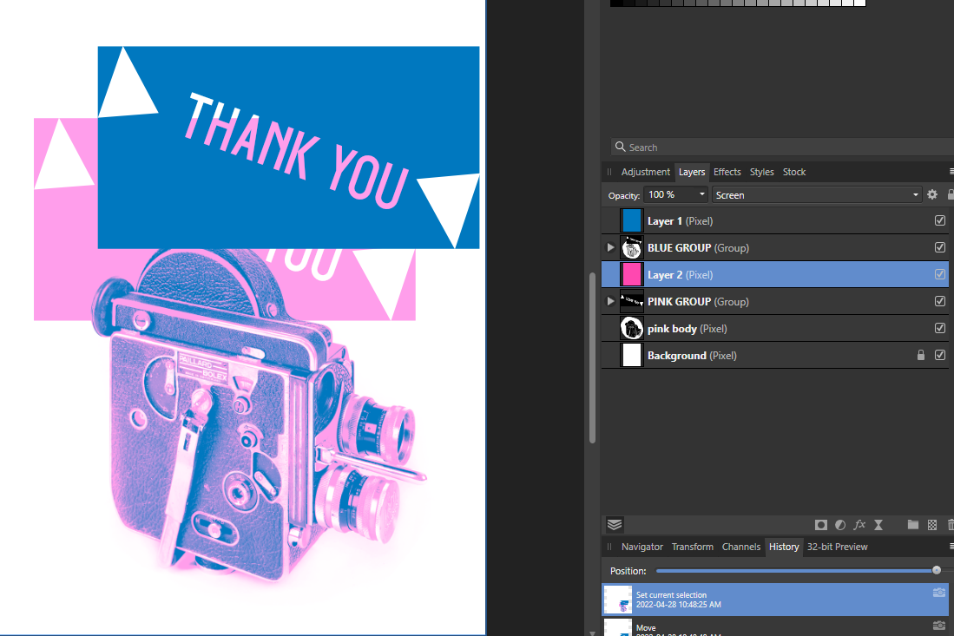Open the Transform tab
Viewport: 954px width, 636px height.
693,547
